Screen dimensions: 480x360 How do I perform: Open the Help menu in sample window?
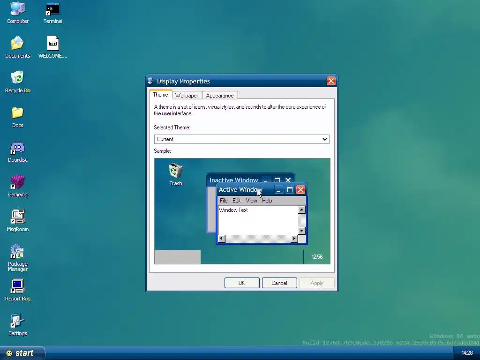[x=267, y=201]
